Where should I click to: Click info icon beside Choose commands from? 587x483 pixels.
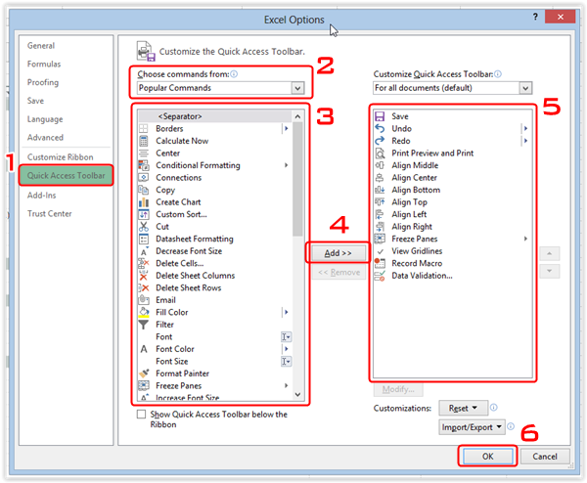coord(234,74)
